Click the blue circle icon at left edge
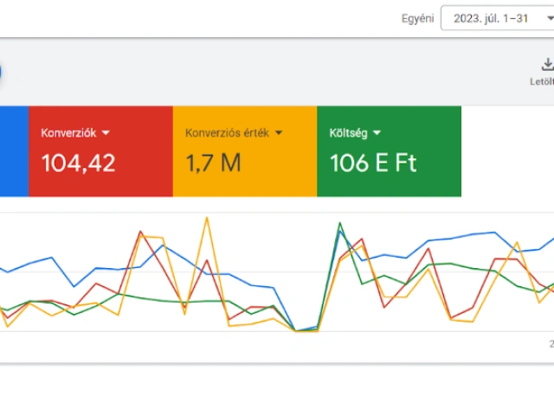 tap(2, 73)
